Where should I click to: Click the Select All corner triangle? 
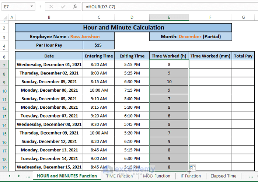[6, 17]
